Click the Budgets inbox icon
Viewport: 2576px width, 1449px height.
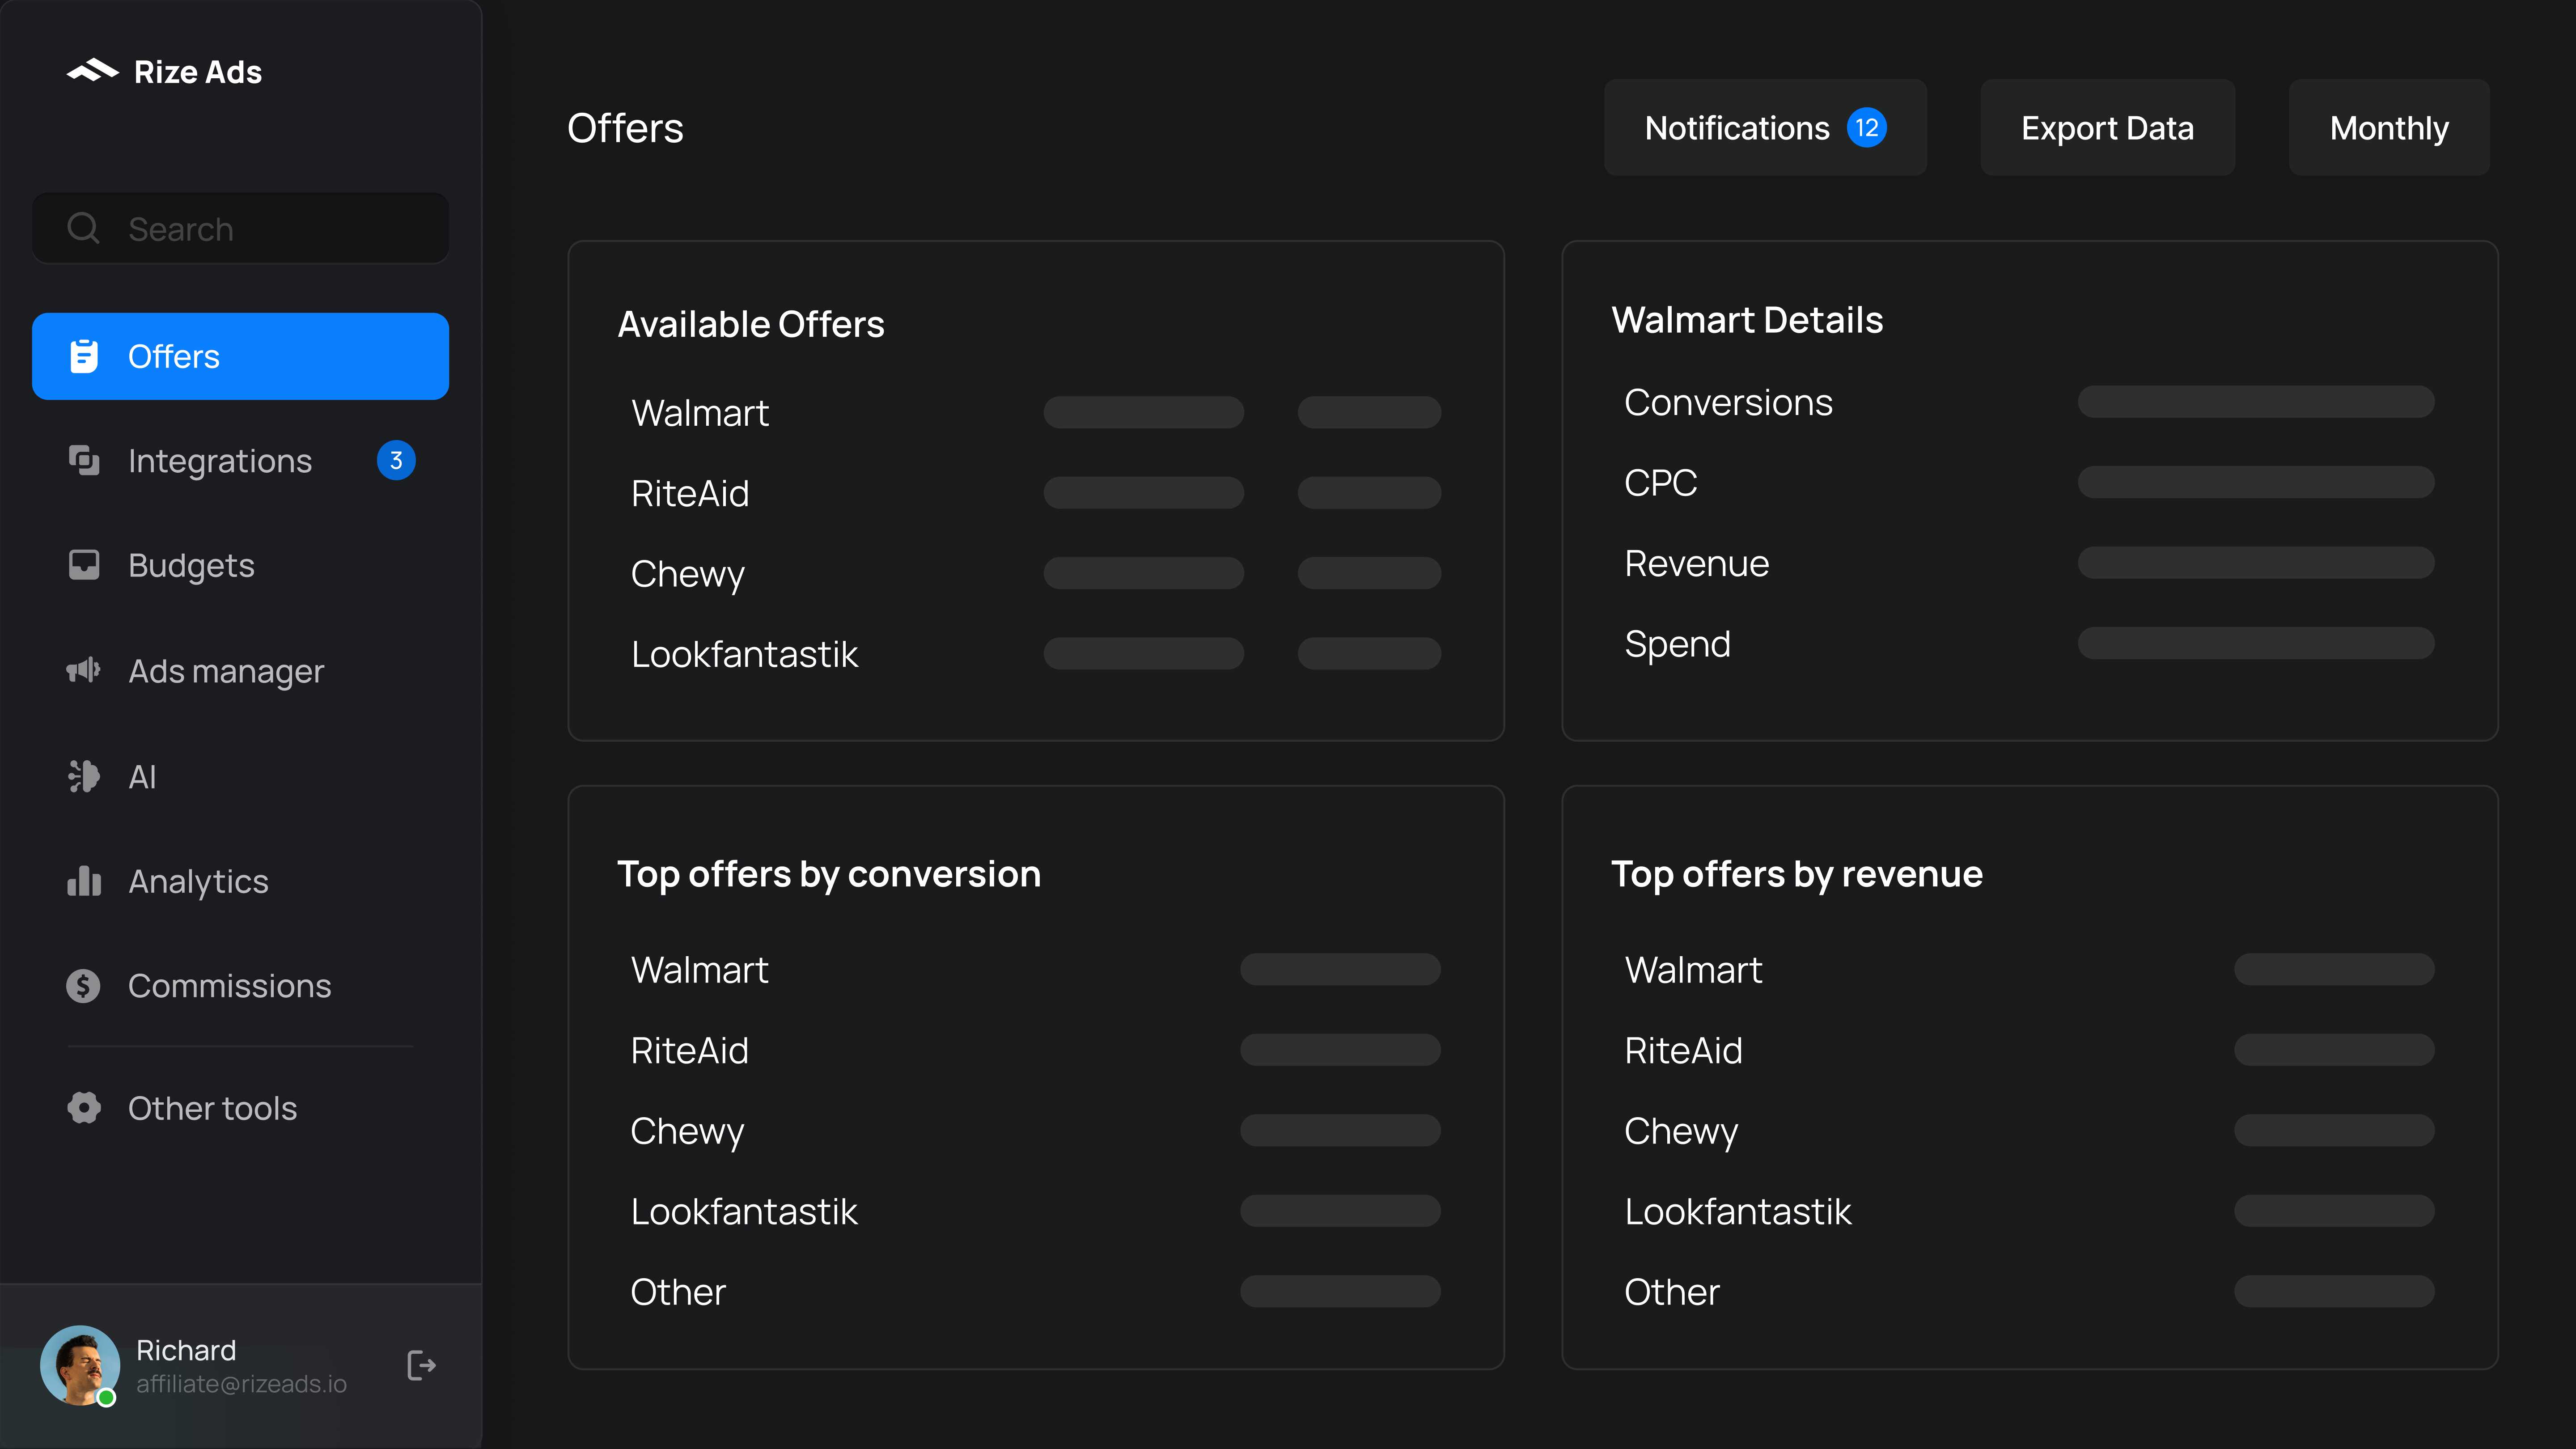coord(84,565)
